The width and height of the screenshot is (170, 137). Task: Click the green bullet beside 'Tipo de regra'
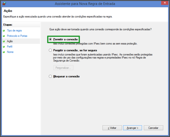(4, 31)
